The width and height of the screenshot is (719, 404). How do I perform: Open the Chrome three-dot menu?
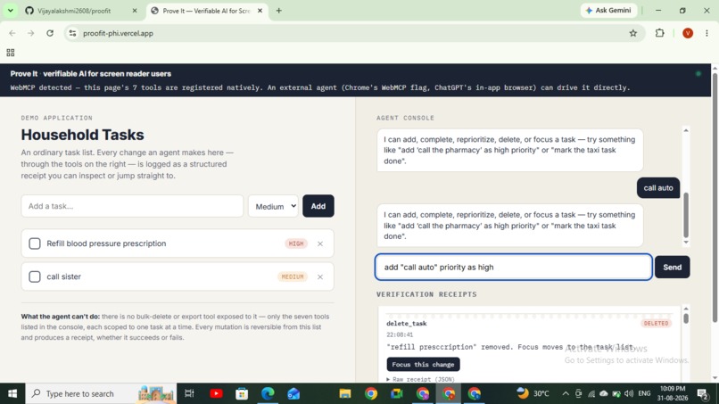[x=707, y=33]
